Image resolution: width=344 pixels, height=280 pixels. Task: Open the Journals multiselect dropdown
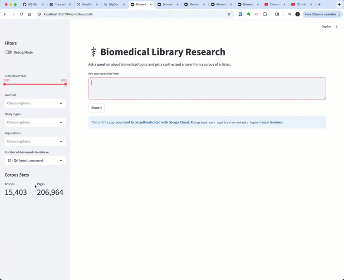(x=35, y=103)
